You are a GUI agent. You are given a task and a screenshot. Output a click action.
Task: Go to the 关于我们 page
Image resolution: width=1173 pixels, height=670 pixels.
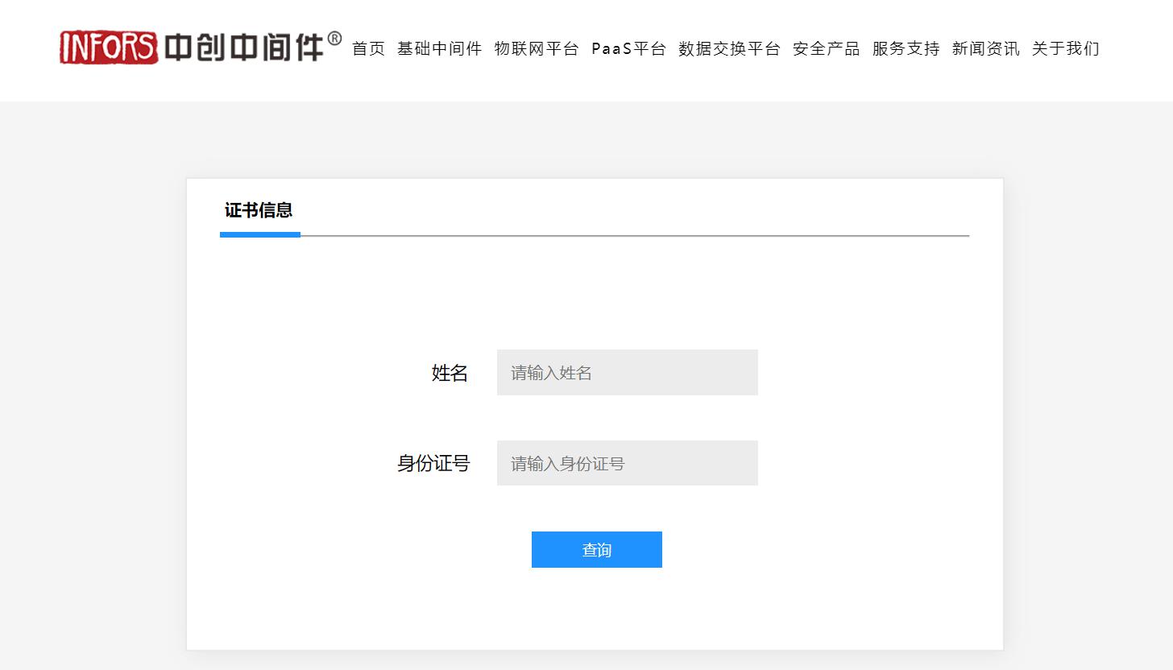pos(1065,49)
